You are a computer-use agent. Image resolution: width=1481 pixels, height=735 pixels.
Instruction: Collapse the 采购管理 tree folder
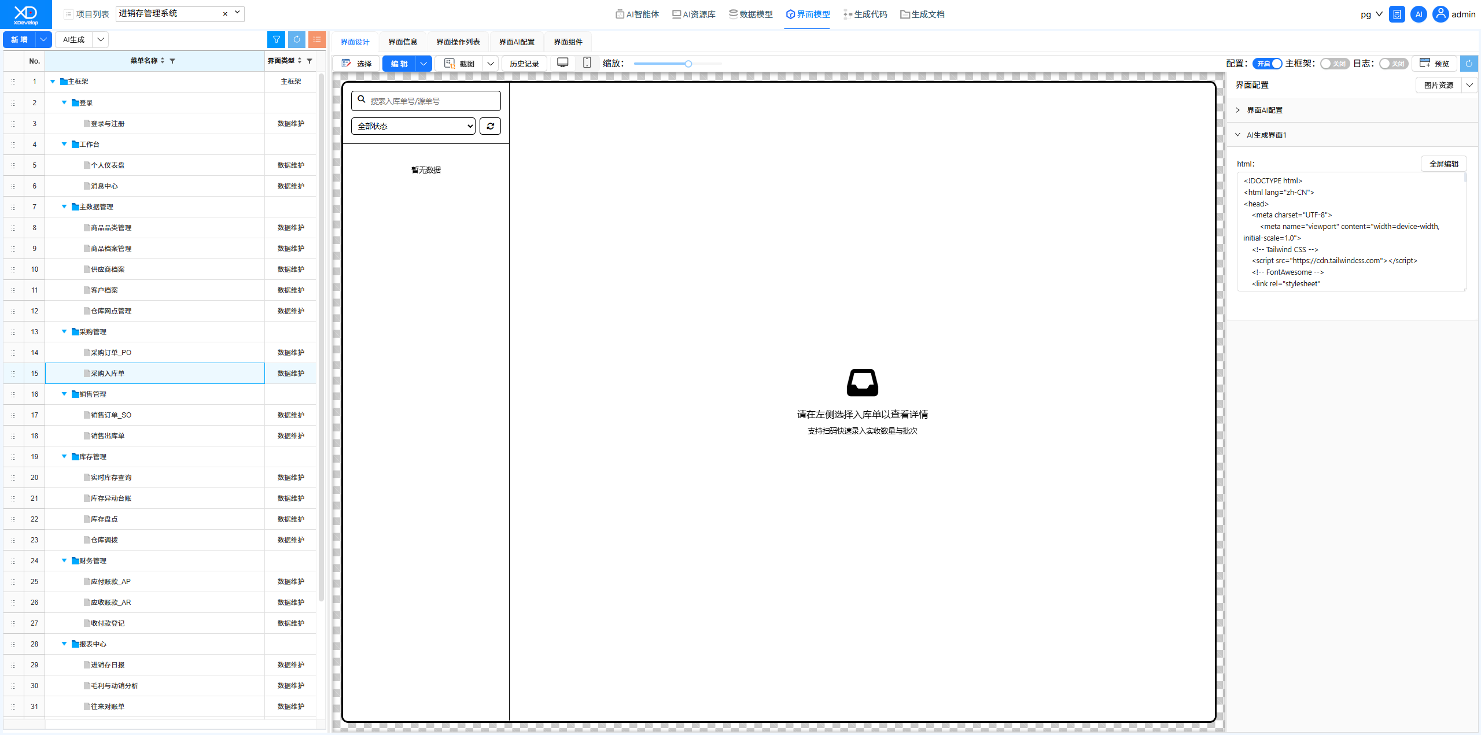[64, 331]
